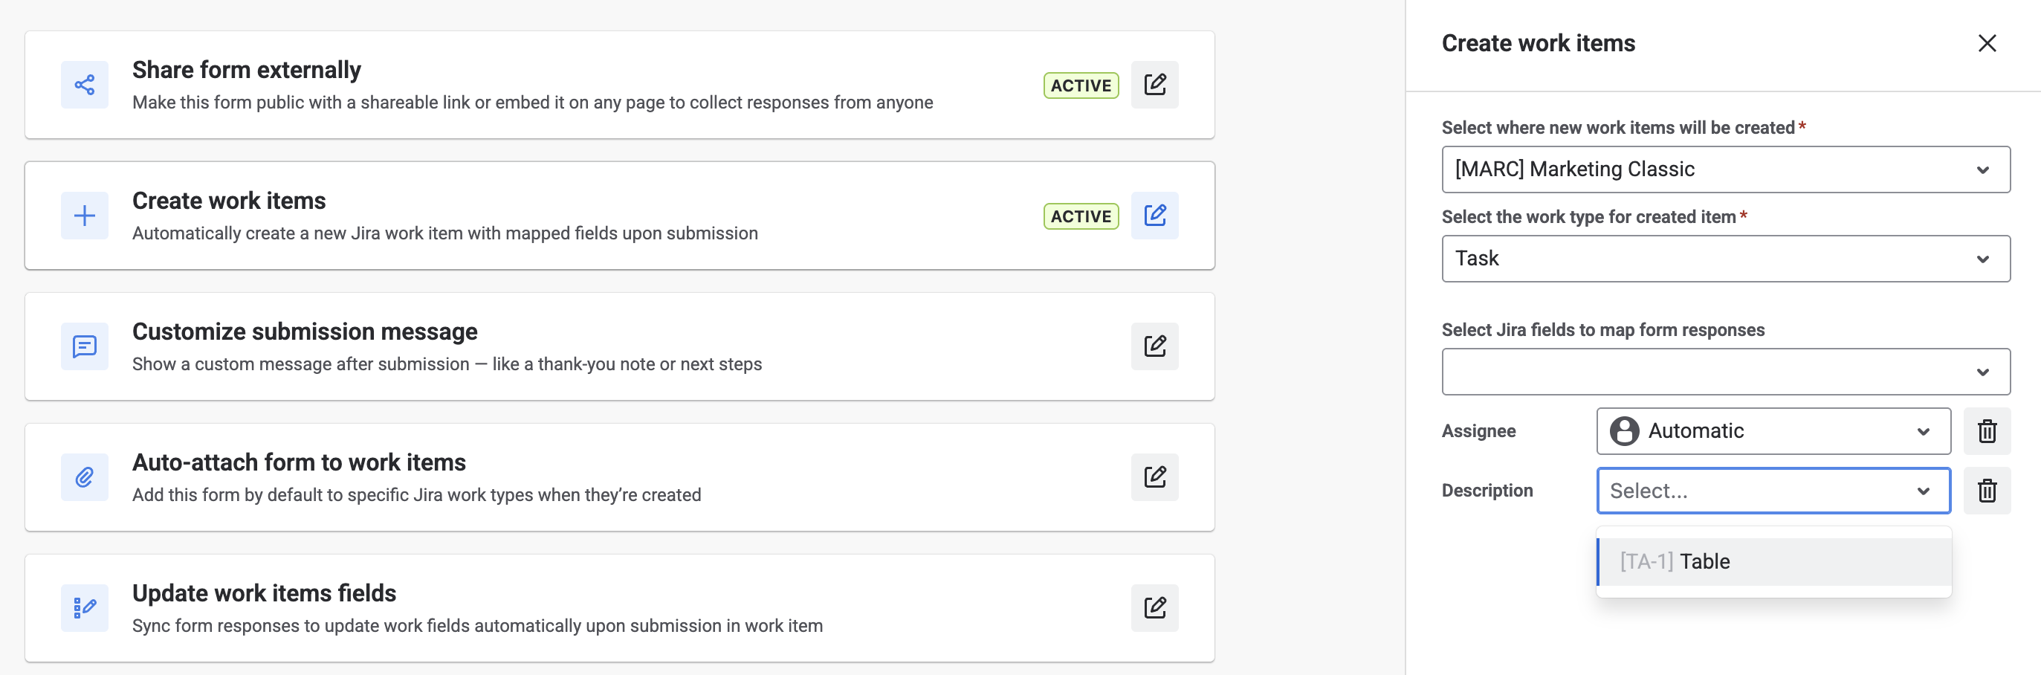Click the ACTIVE badge on Share form externally

click(x=1081, y=85)
